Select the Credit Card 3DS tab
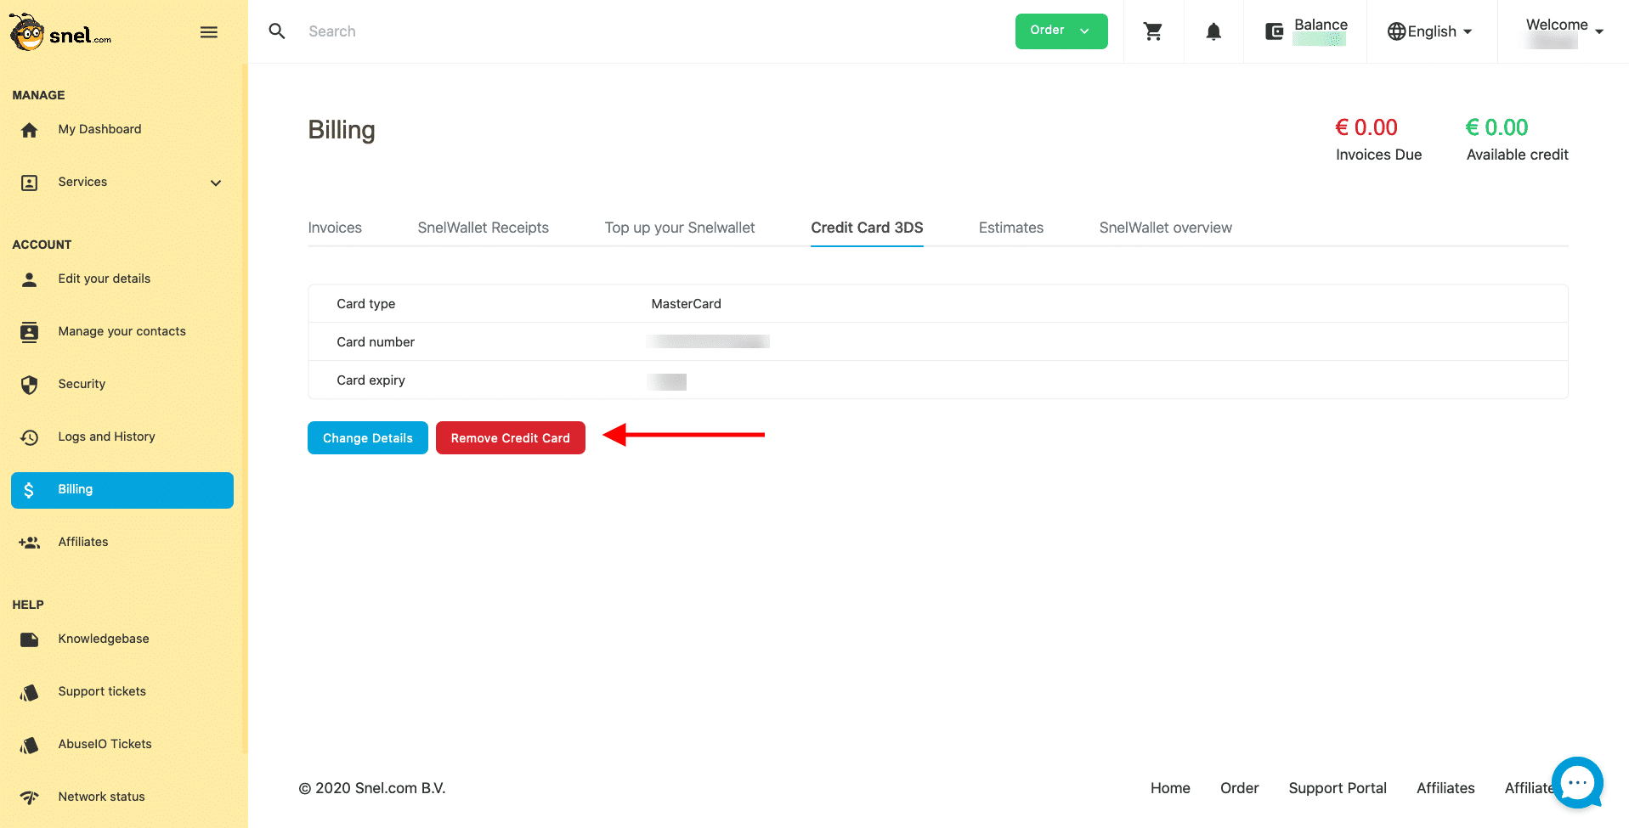The height and width of the screenshot is (828, 1629). [x=867, y=228]
